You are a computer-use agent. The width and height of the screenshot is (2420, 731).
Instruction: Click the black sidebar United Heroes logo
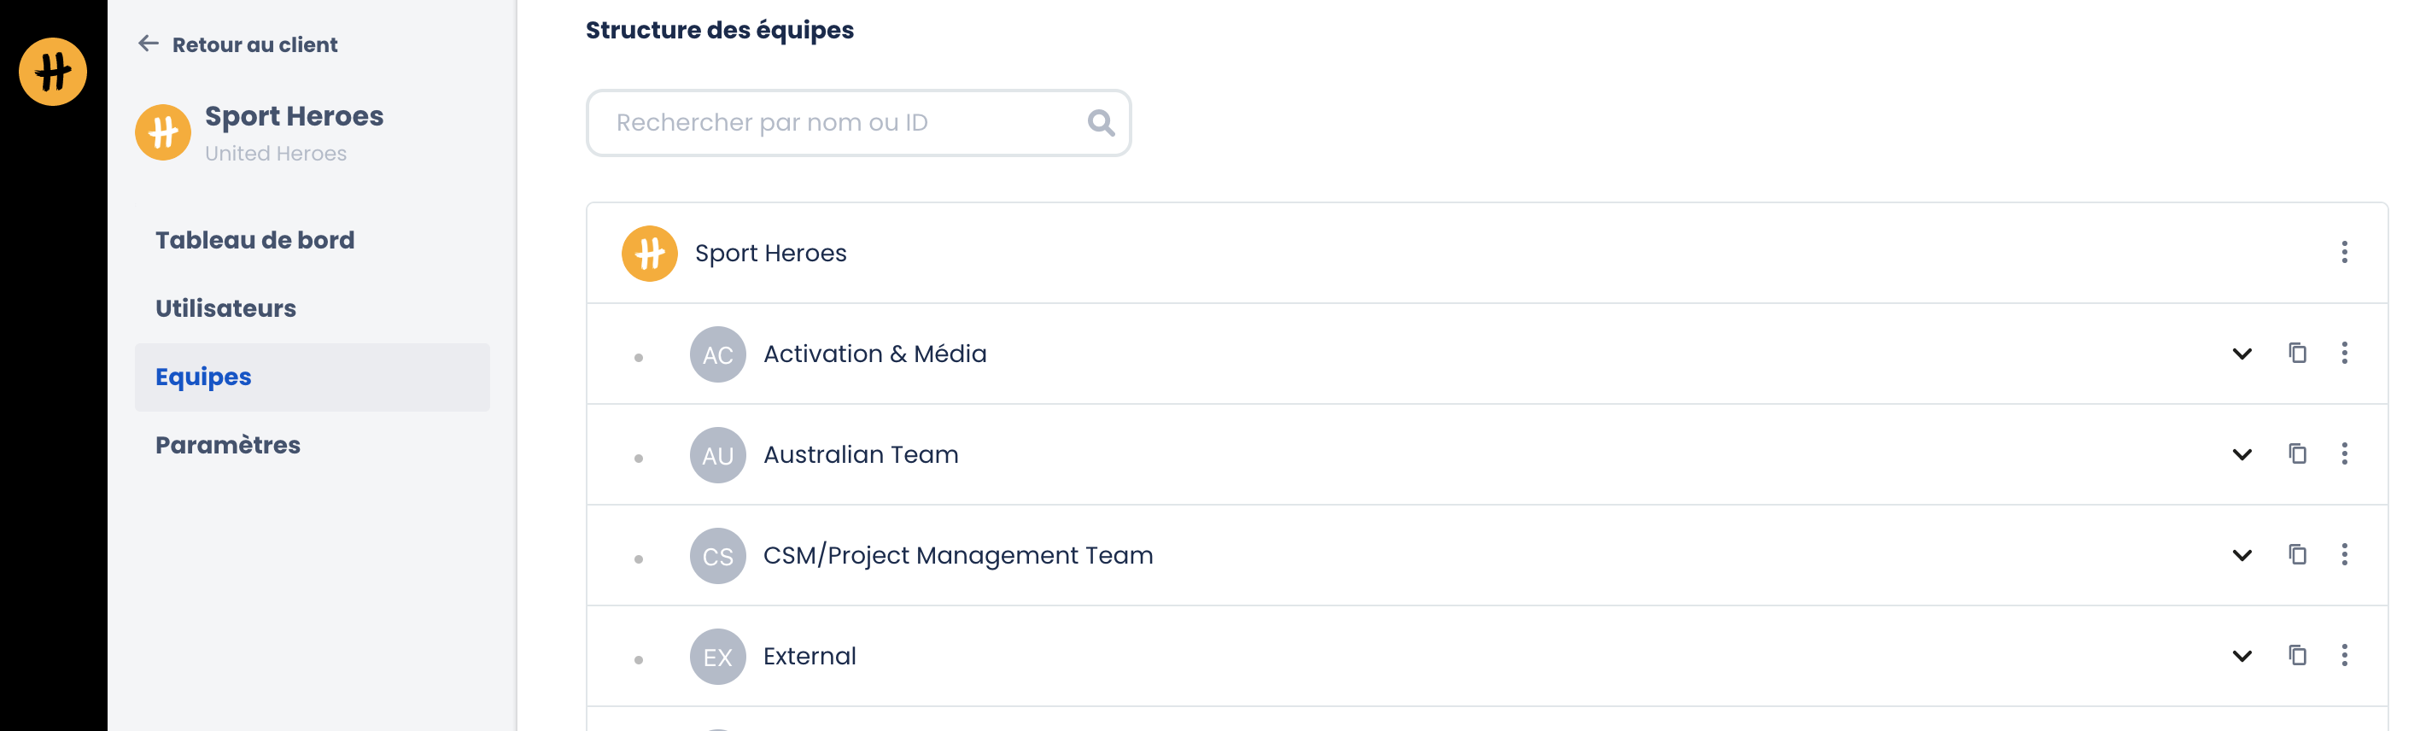coord(53,72)
